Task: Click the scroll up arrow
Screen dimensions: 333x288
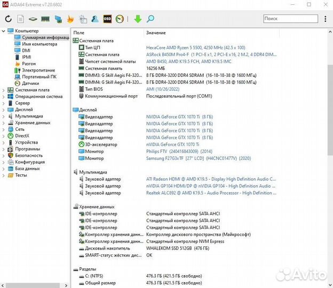Action: 330,32
